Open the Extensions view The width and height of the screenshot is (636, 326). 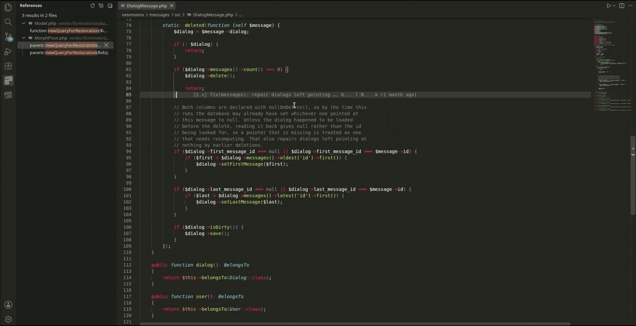pyautogui.click(x=8, y=66)
